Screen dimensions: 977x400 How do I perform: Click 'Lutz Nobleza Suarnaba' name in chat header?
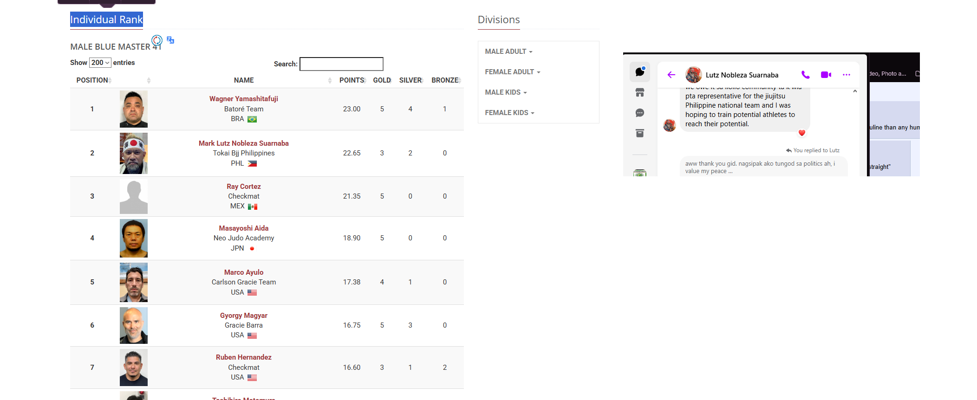[742, 75]
